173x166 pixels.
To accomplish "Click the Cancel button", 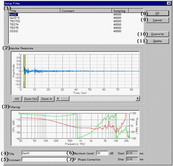I will click(x=158, y=20).
